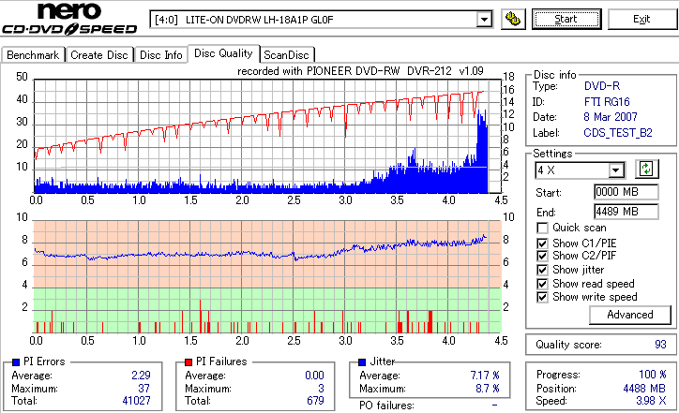Viewport: 679px width, 413px height.
Task: Click the green refresh icon in Settings
Action: [x=646, y=170]
